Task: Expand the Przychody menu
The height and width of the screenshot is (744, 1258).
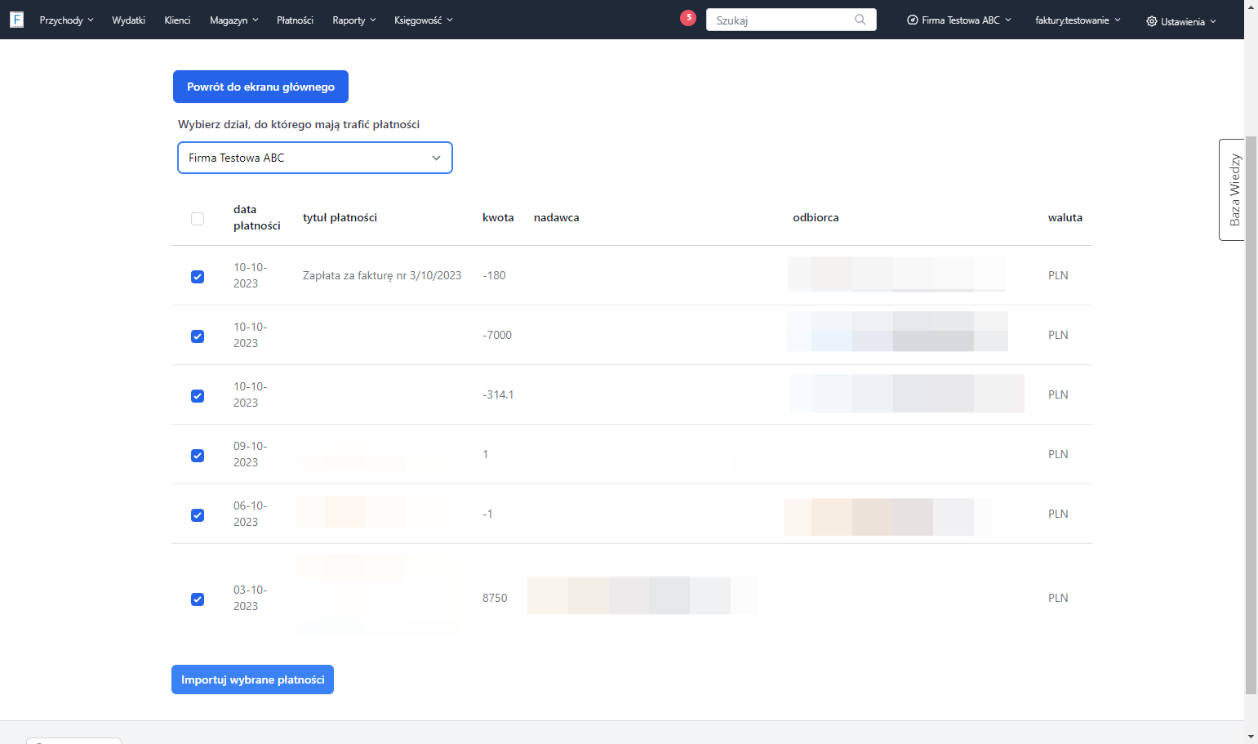Action: click(66, 20)
